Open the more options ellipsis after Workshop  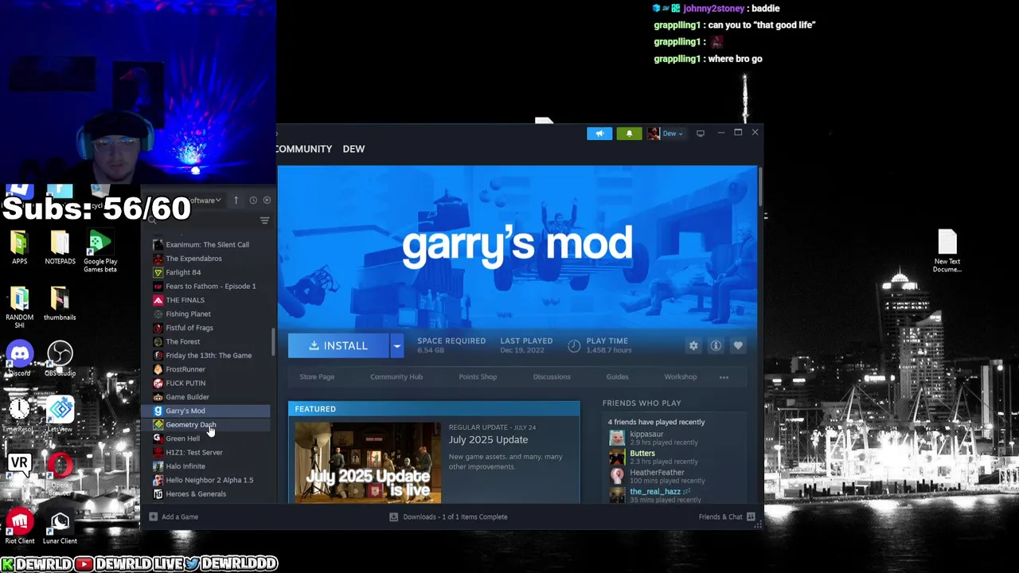click(x=724, y=377)
